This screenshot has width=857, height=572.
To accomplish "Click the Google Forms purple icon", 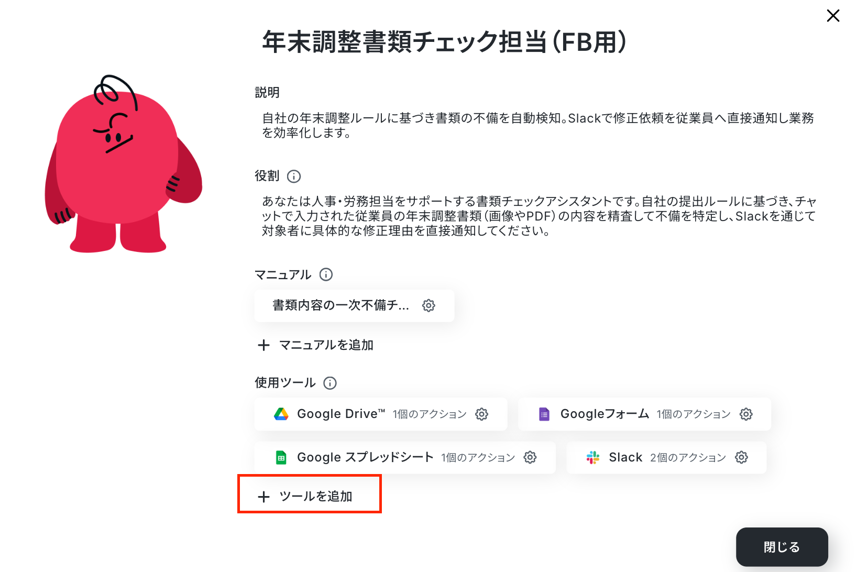I will click(x=544, y=414).
